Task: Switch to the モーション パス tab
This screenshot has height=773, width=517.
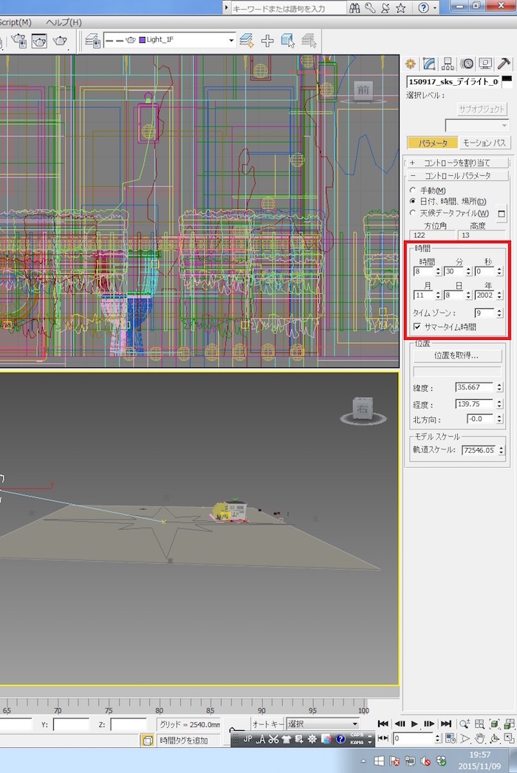Action: [484, 143]
